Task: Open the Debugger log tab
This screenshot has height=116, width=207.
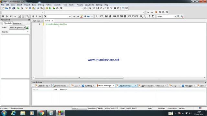Action: pyautogui.click(x=188, y=86)
